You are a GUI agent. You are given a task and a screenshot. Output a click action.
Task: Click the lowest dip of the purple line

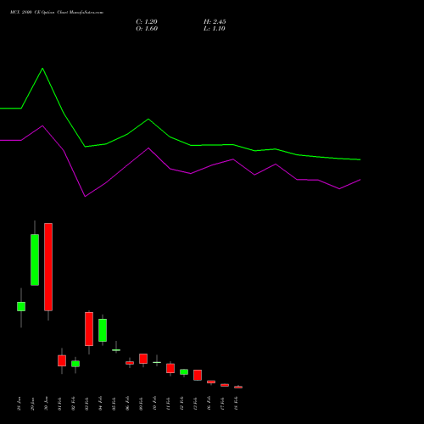(x=85, y=196)
